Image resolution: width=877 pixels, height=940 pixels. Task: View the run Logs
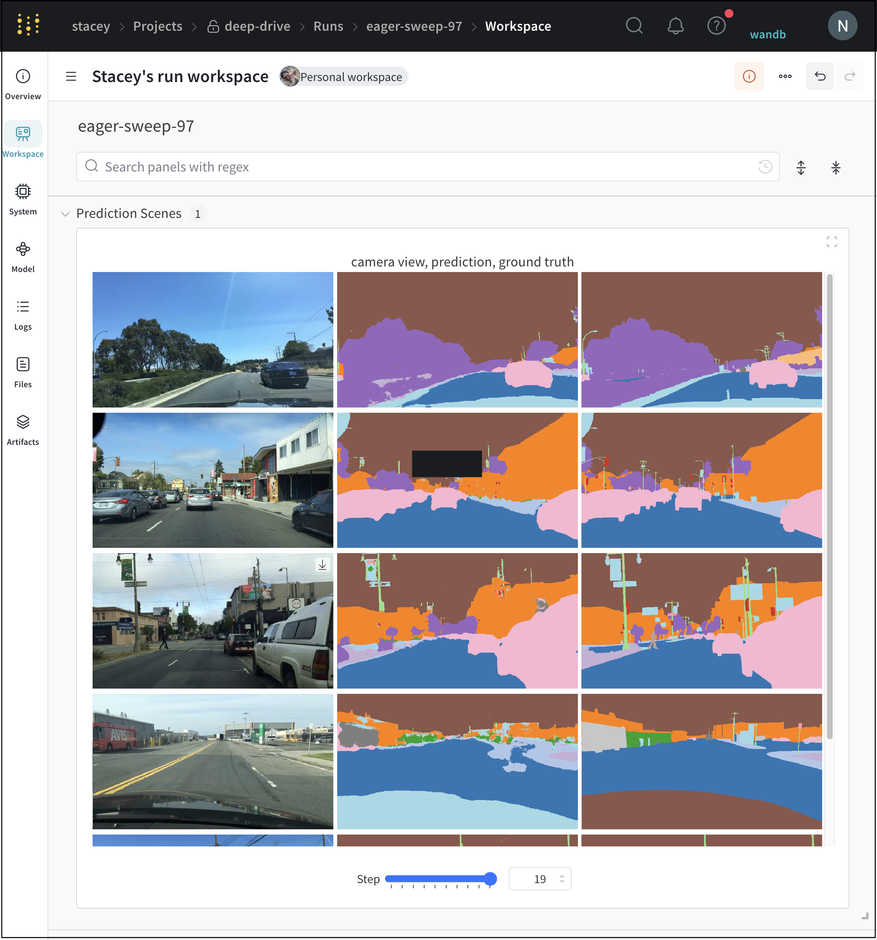[x=23, y=314]
